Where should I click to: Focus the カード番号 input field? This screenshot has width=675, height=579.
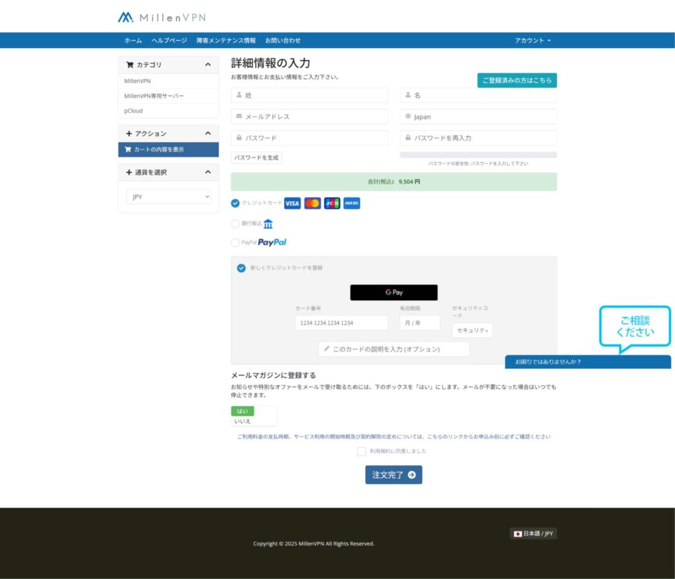pos(341,323)
